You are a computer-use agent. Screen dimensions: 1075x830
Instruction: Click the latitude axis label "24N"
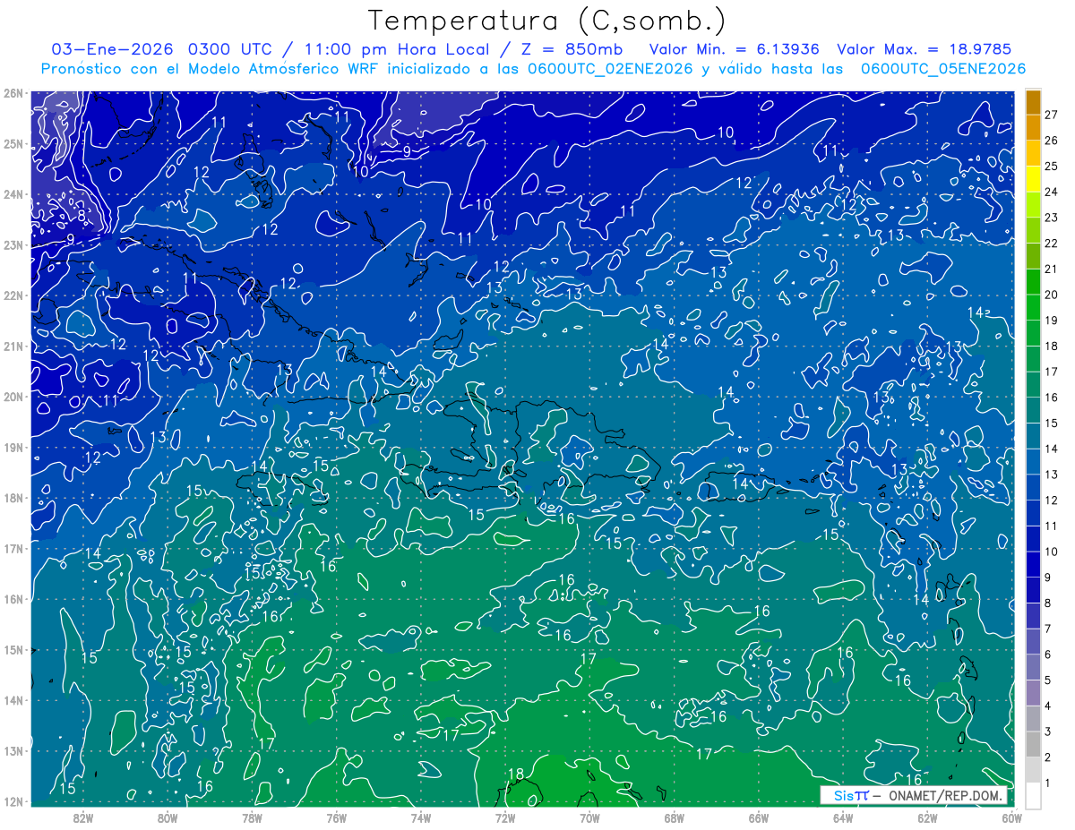click(13, 194)
